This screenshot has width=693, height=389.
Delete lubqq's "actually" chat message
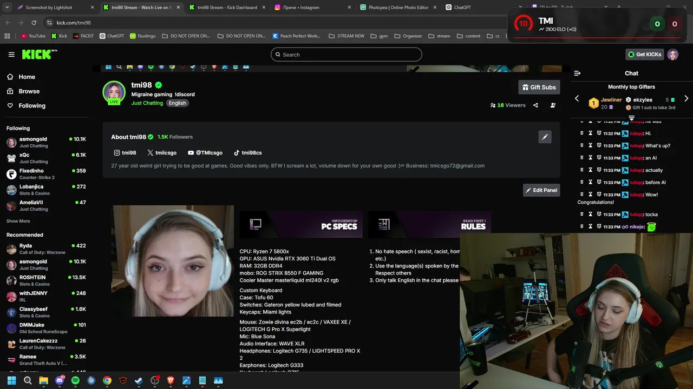(582, 170)
